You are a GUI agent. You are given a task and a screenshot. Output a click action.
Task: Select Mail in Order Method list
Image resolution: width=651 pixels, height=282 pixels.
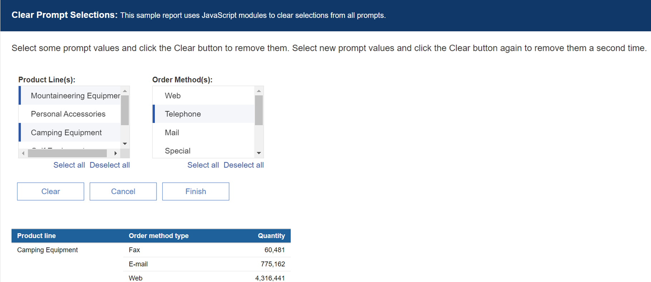204,133
